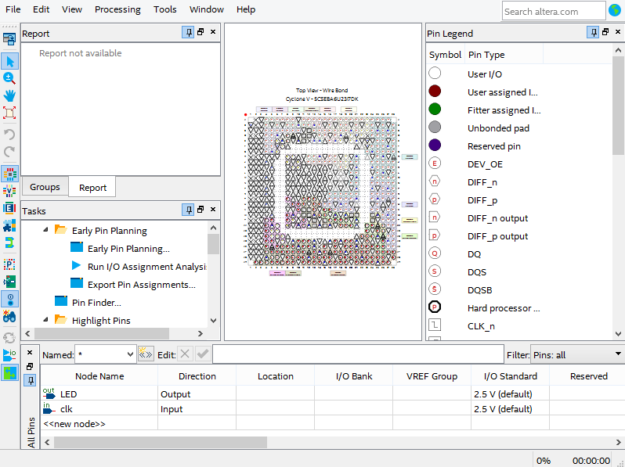The width and height of the screenshot is (625, 467).
Task: Toggle pin on Report panel
Action: click(x=188, y=33)
